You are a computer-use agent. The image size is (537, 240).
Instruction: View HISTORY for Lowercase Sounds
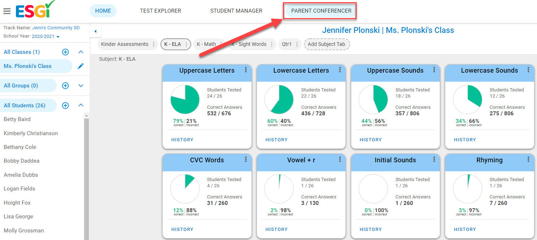tap(465, 140)
